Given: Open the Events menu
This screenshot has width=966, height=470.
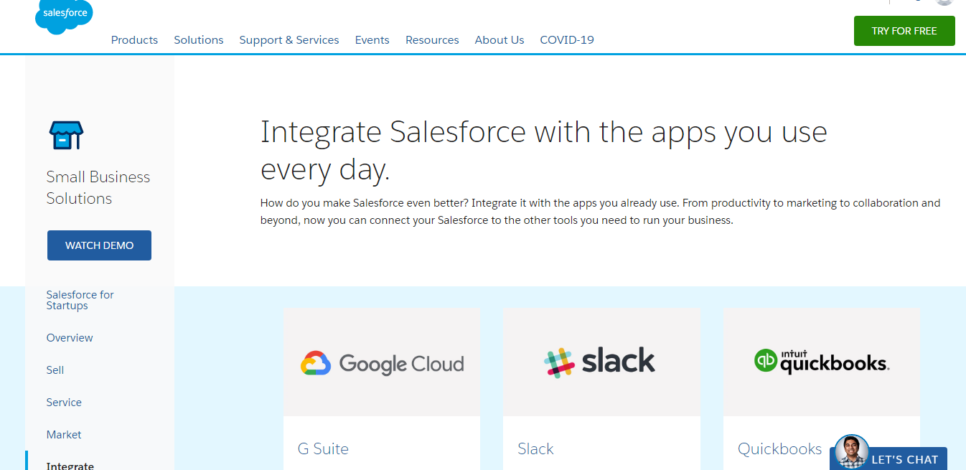Looking at the screenshot, I should coord(372,40).
